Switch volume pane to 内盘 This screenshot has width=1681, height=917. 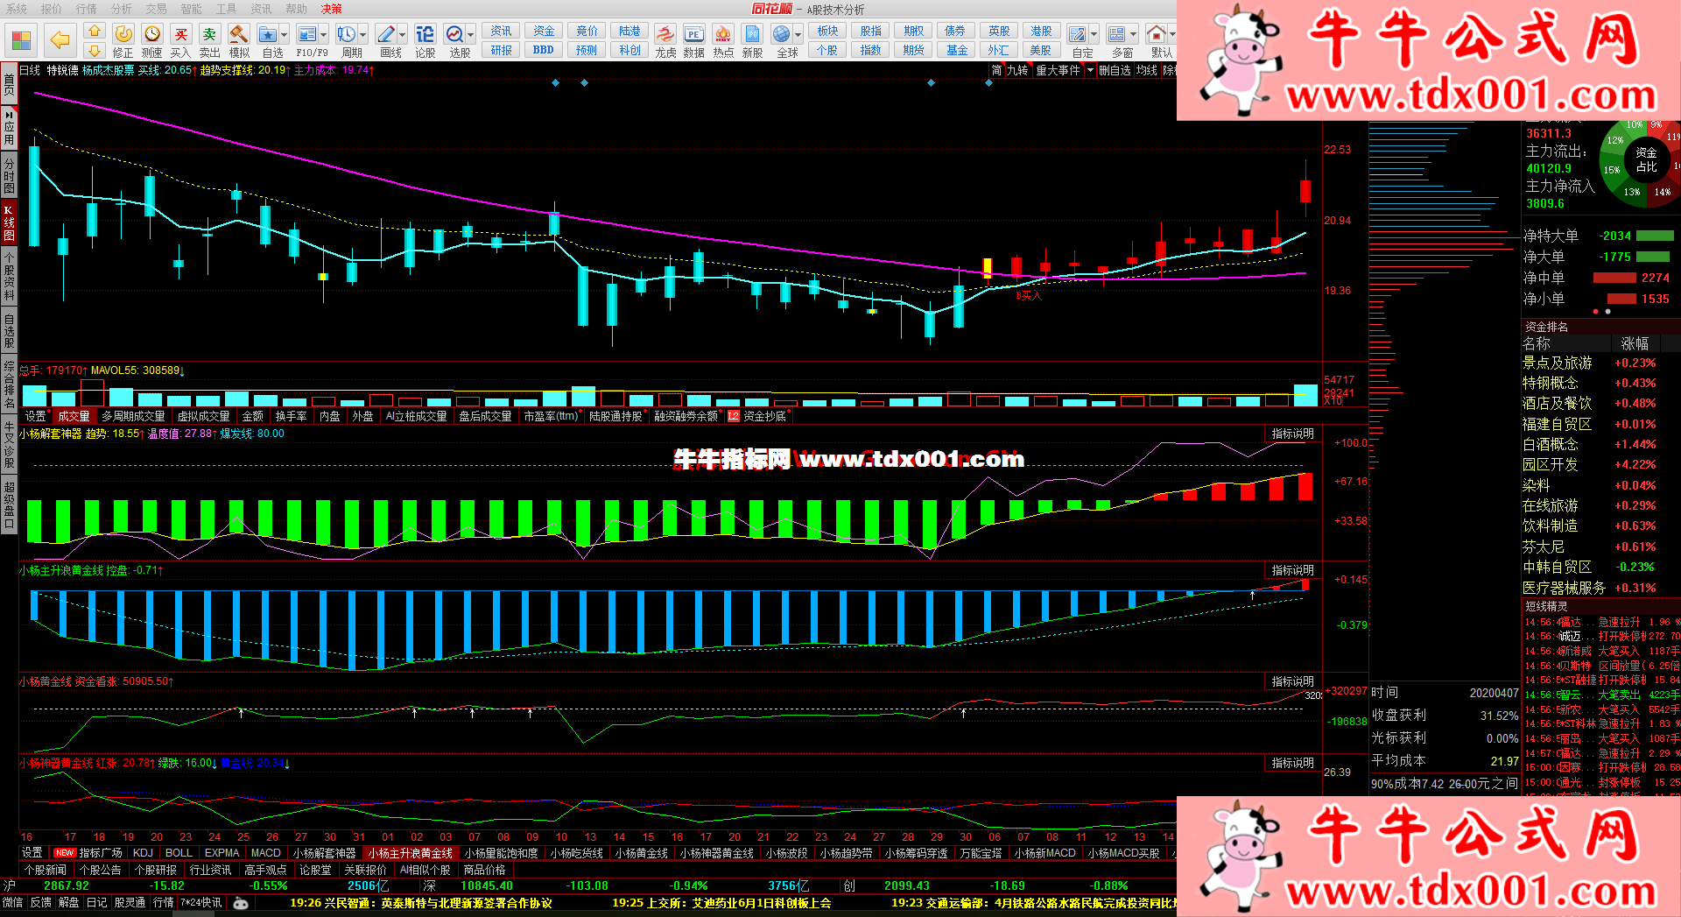[x=330, y=416]
